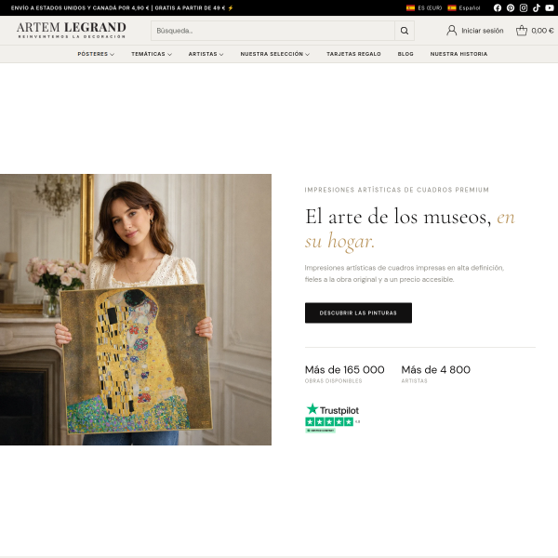Click the shipping announcement banner text
The width and height of the screenshot is (558, 558).
click(122, 7)
